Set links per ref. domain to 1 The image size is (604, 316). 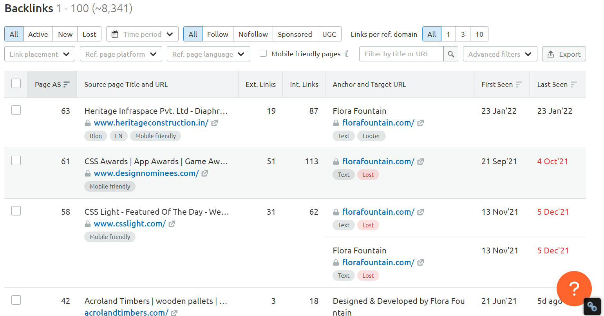[x=448, y=34]
